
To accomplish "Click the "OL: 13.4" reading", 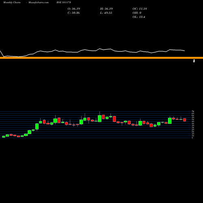I will (x=139, y=17).
